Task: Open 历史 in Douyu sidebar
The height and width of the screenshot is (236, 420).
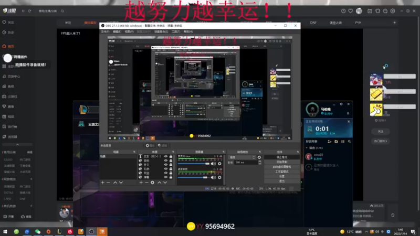Action: pos(8,33)
